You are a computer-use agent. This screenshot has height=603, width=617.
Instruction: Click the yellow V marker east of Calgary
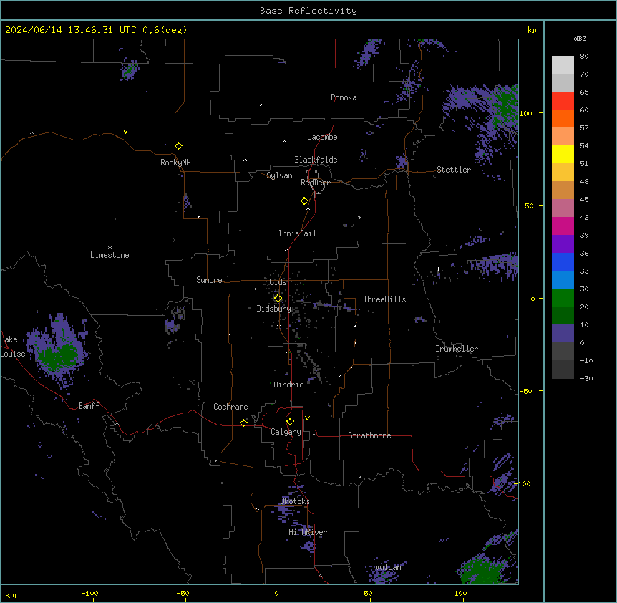(307, 418)
